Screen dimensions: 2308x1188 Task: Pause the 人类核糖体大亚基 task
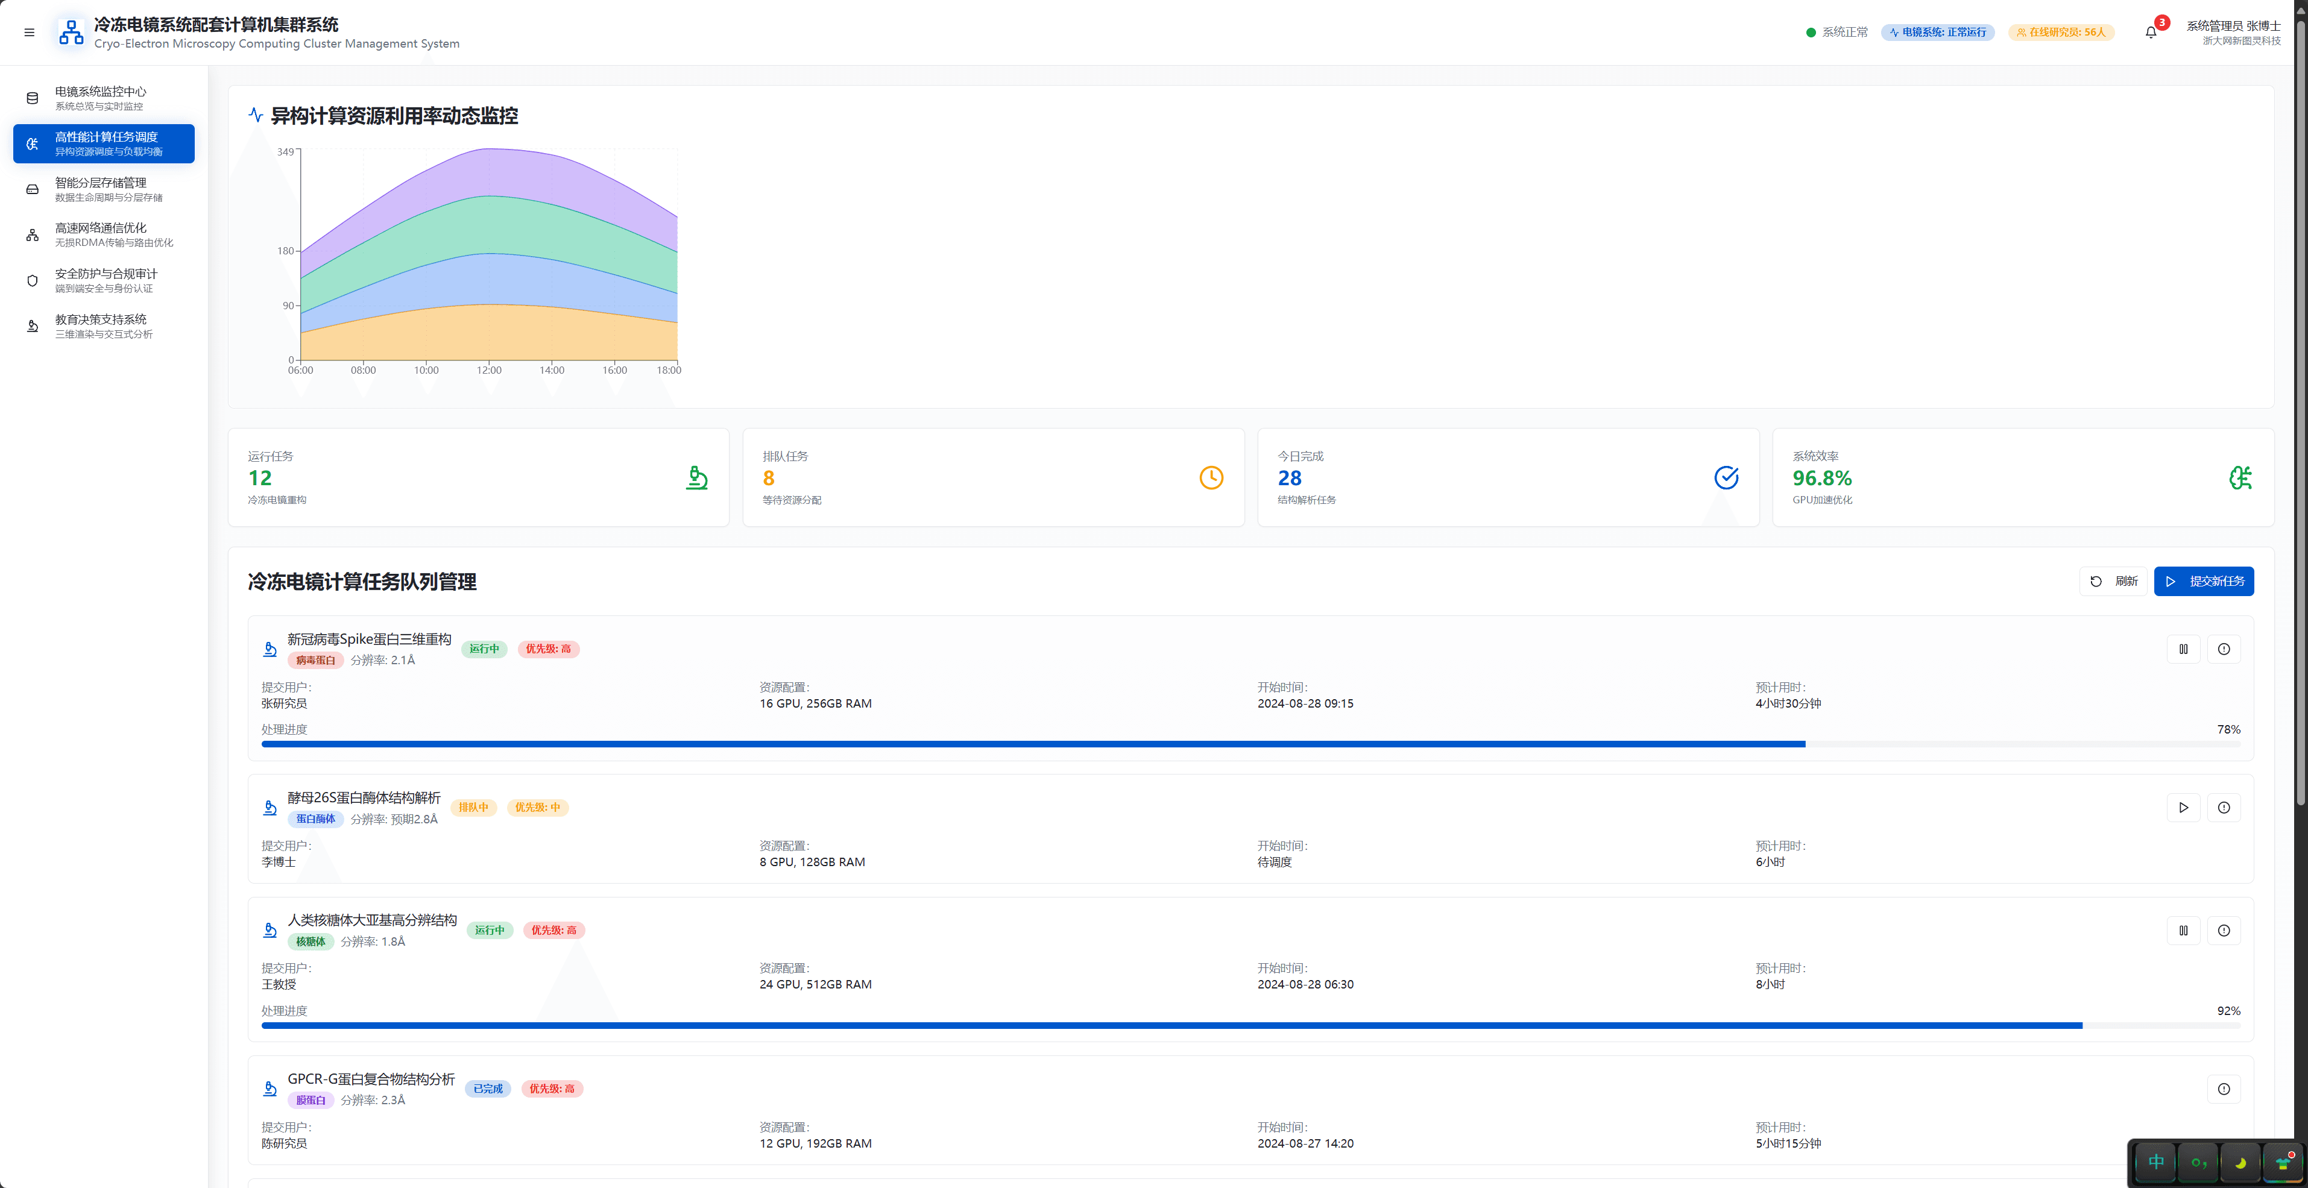pos(2183,930)
